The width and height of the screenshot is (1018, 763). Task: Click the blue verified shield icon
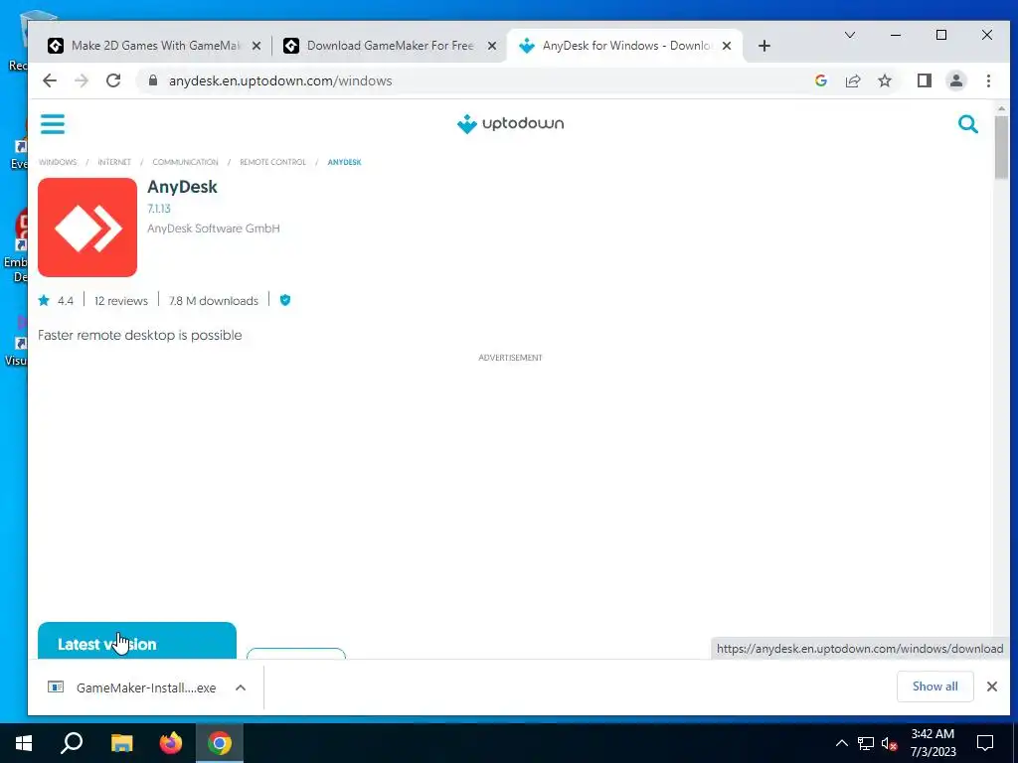coord(285,300)
